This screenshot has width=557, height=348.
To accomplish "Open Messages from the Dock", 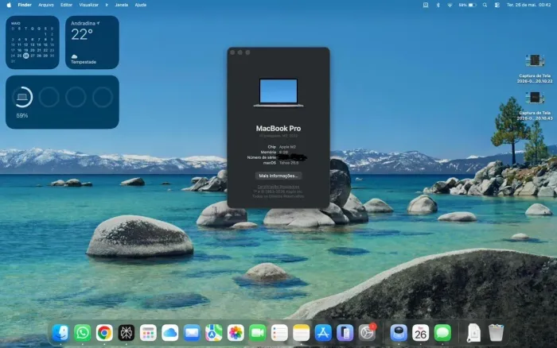I will pos(442,333).
